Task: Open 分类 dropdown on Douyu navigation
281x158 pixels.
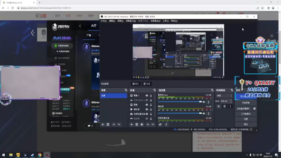Action: [79, 16]
